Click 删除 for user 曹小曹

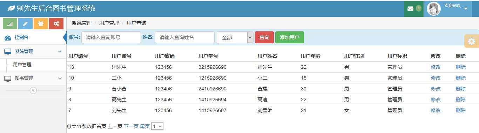[461, 89]
